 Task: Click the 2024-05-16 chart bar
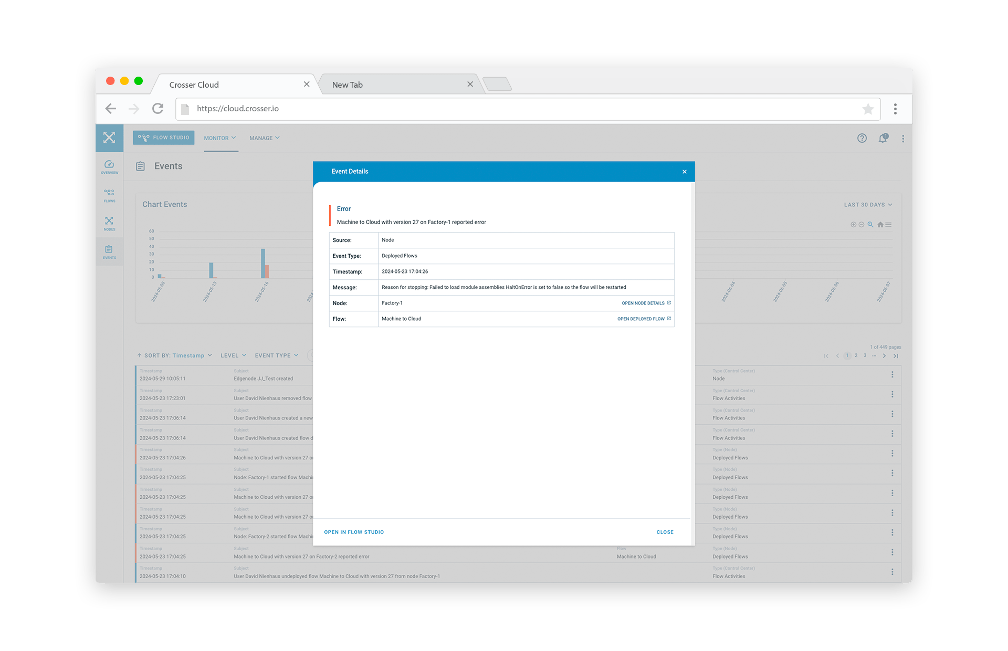point(263,263)
